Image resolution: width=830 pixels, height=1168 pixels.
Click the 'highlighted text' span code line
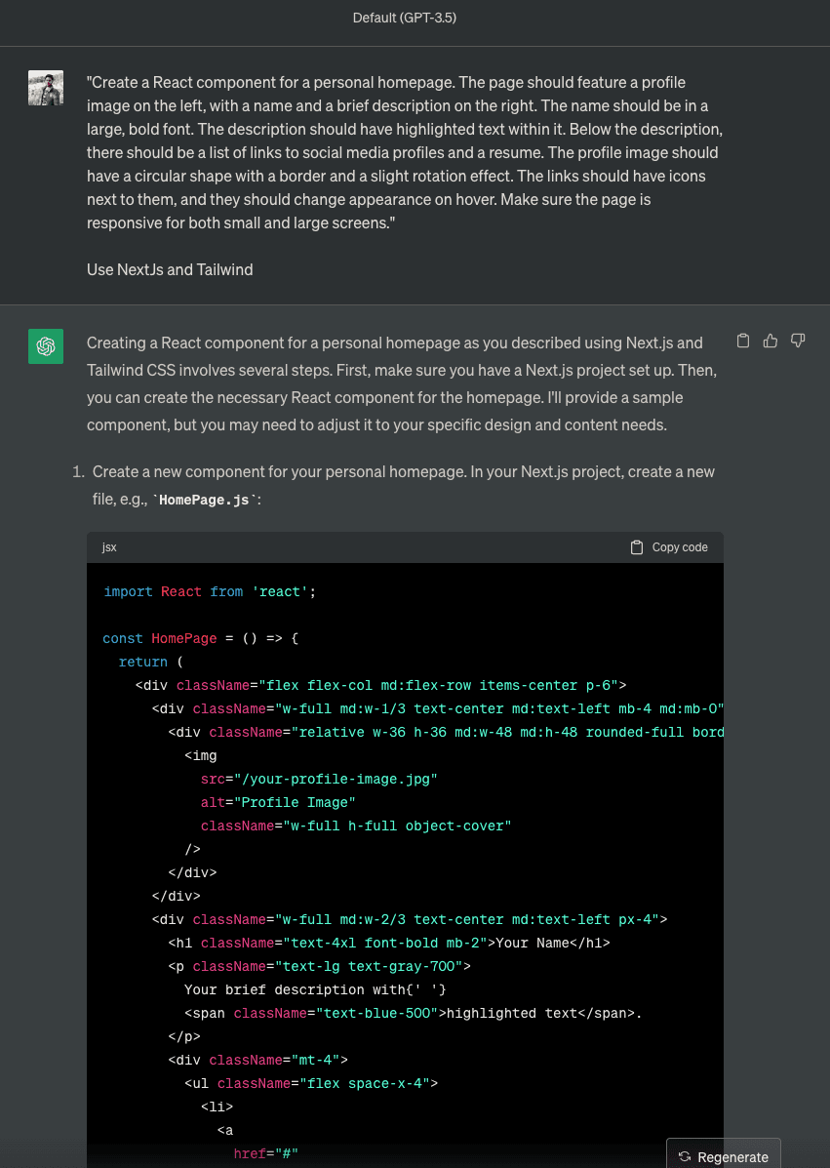[413, 1013]
